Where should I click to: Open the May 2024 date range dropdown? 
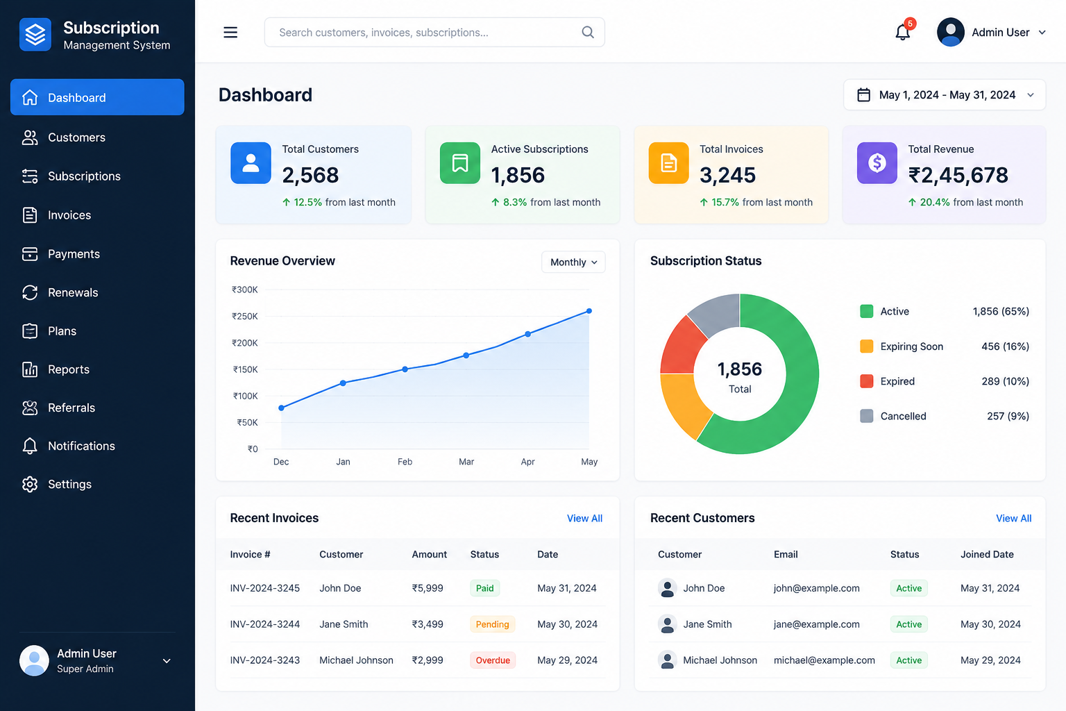point(945,95)
